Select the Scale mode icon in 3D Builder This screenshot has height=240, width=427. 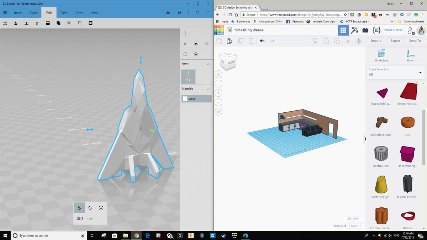101,208
